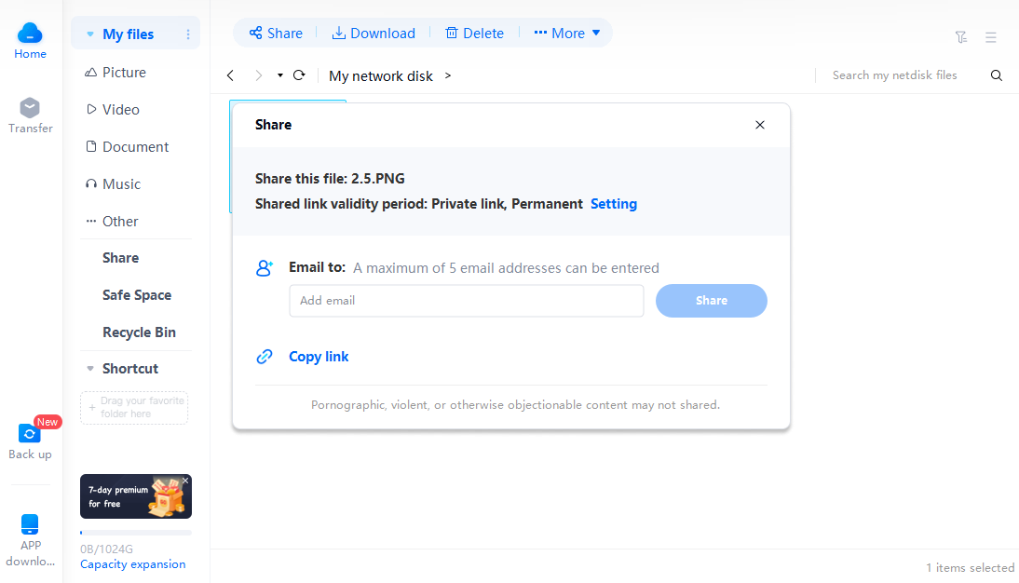
Task: Click Copy link in share dialog
Action: click(319, 357)
